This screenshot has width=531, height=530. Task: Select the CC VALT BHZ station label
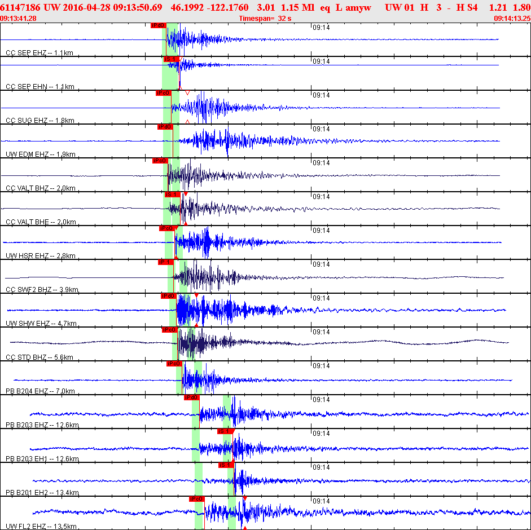point(41,188)
